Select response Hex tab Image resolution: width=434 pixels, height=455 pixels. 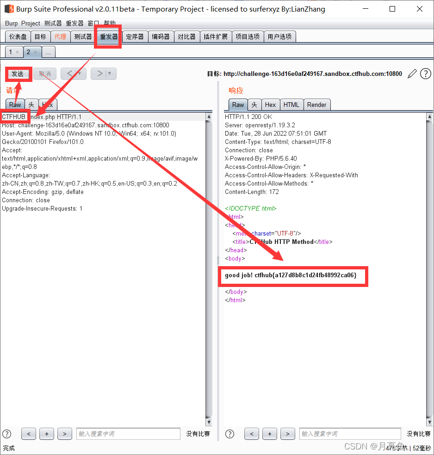(270, 105)
